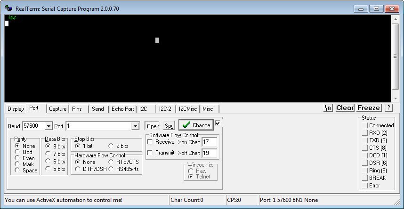Image resolution: width=404 pixels, height=209 pixels.
Task: Open help with the ? button
Action: (x=388, y=108)
